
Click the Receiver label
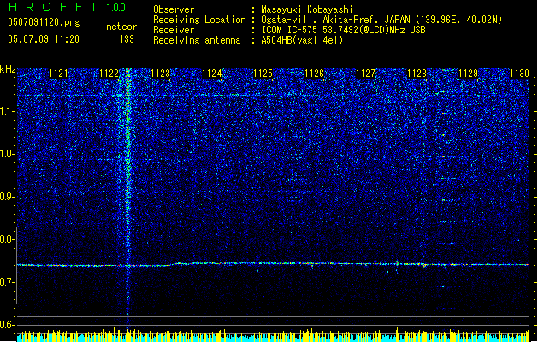click(174, 30)
